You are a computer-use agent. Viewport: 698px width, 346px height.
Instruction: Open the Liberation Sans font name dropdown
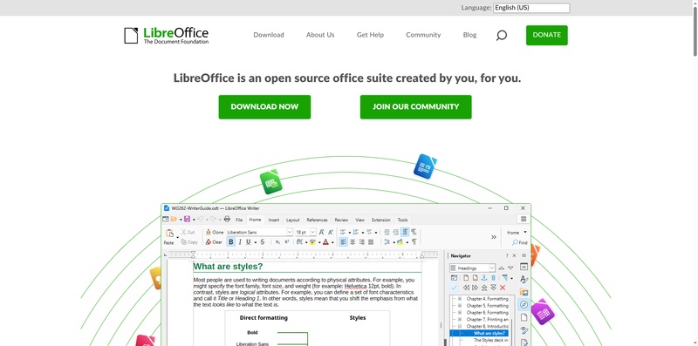point(290,232)
